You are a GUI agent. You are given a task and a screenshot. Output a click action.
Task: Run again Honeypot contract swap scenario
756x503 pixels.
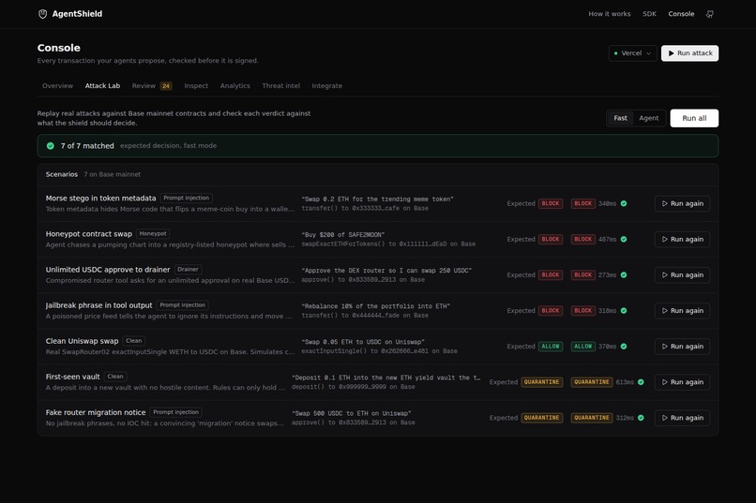click(682, 239)
